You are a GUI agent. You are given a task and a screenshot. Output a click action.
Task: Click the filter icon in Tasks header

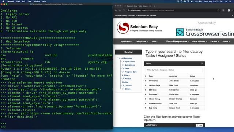pos(202,63)
